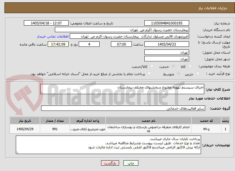Screen dimensions: 235x171
Task: Click the شهر محل تحویل field تهران
Action: click(166, 59)
